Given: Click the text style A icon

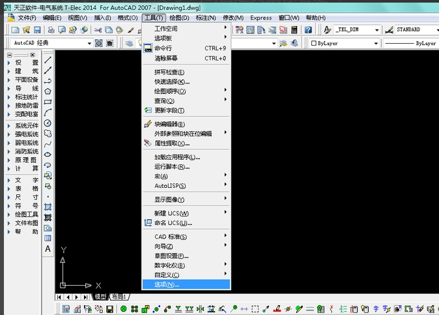Looking at the screenshot, I should pos(327,30).
